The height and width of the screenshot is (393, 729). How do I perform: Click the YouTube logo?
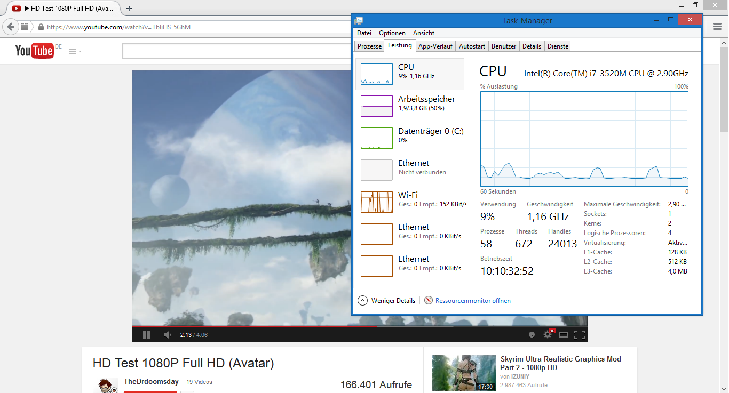(x=34, y=51)
